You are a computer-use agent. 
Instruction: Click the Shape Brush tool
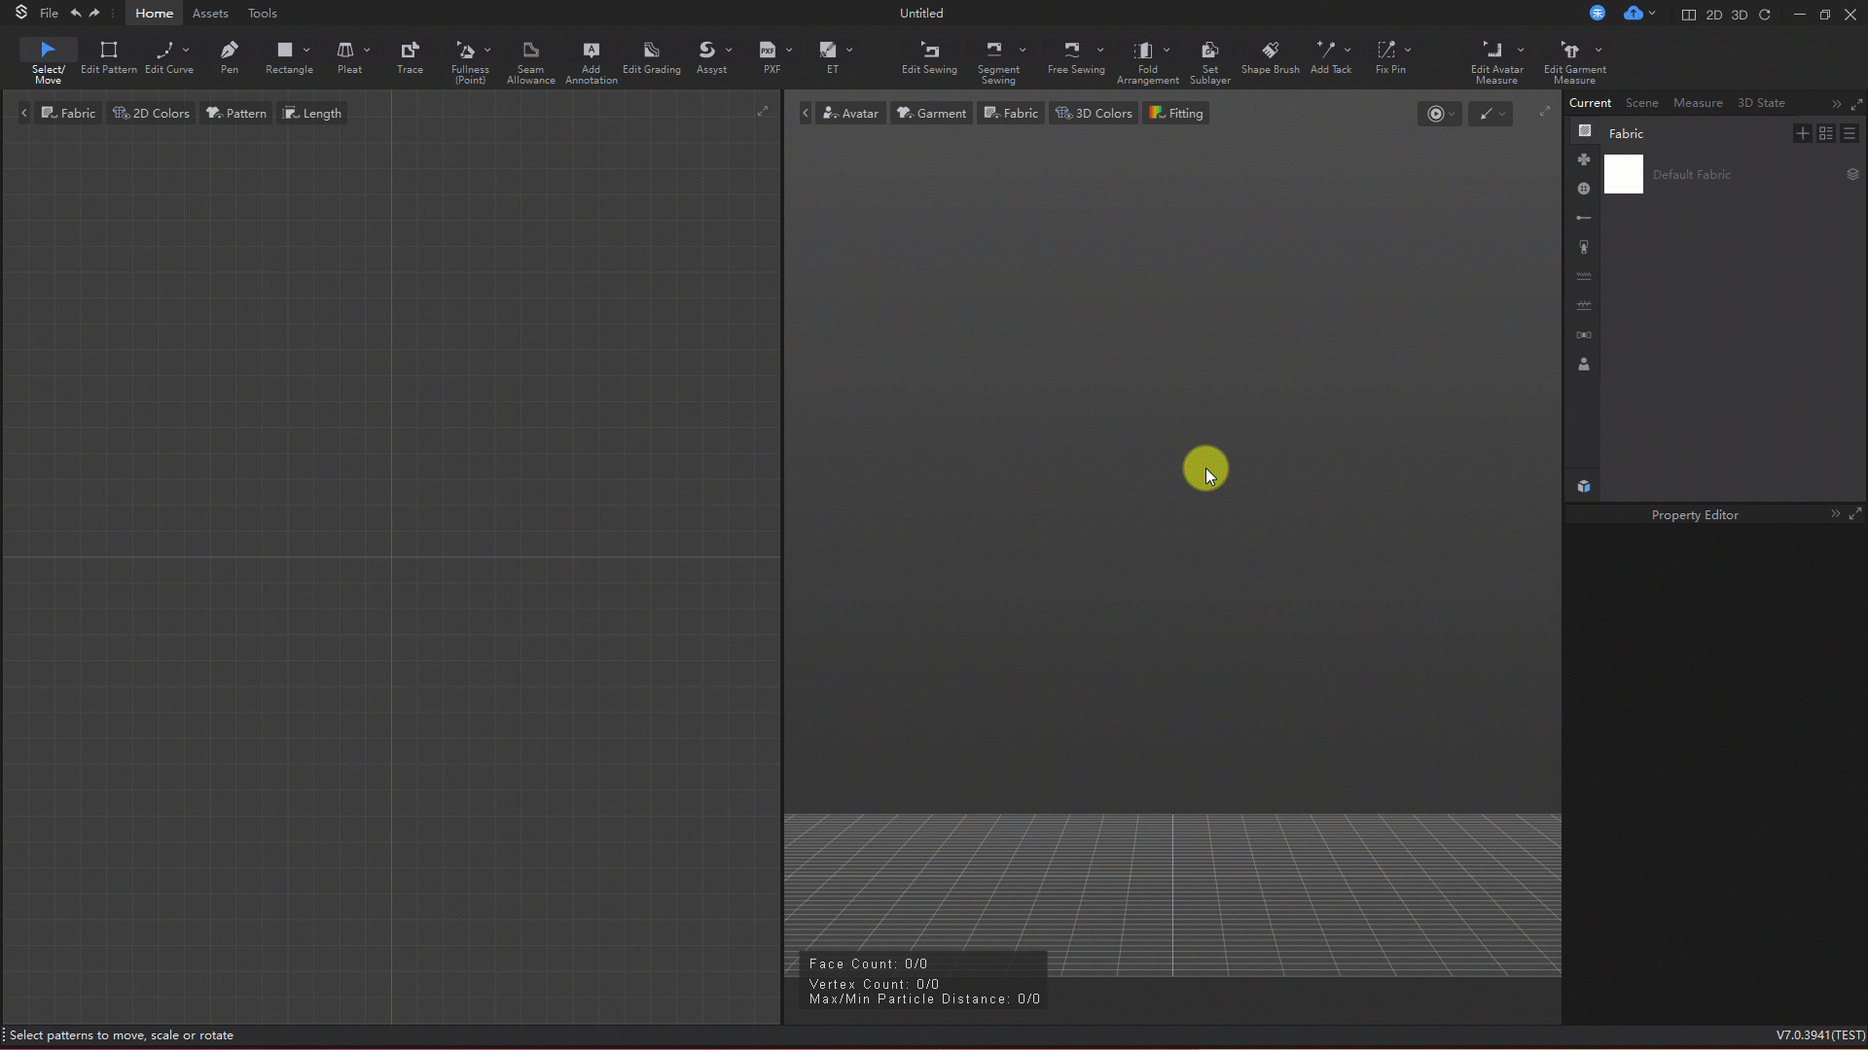click(1270, 56)
